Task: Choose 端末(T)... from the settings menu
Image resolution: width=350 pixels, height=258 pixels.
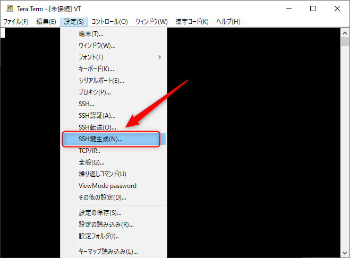Action: (x=91, y=33)
